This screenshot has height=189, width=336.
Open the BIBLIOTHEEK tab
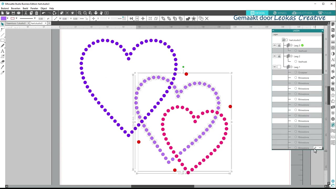[302, 13]
